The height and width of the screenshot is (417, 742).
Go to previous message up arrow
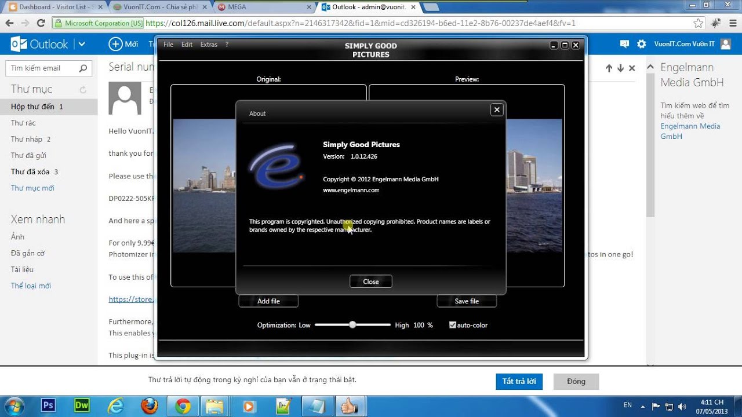pyautogui.click(x=609, y=68)
